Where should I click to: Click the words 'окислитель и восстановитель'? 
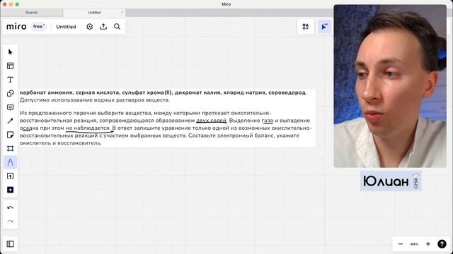pyautogui.click(x=60, y=143)
